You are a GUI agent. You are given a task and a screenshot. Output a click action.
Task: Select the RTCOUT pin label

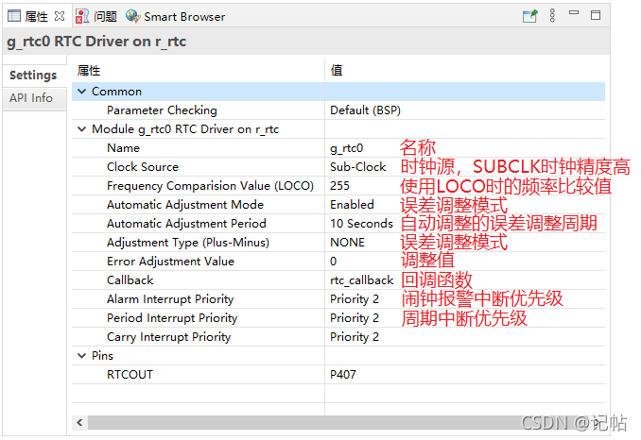click(130, 375)
